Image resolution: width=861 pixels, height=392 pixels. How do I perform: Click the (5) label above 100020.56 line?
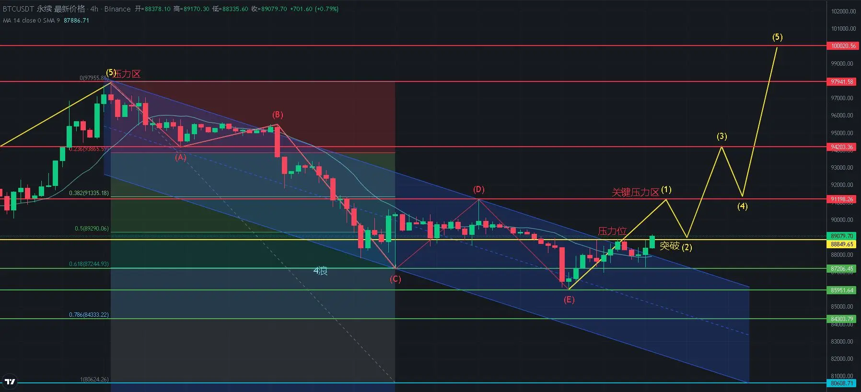point(777,37)
